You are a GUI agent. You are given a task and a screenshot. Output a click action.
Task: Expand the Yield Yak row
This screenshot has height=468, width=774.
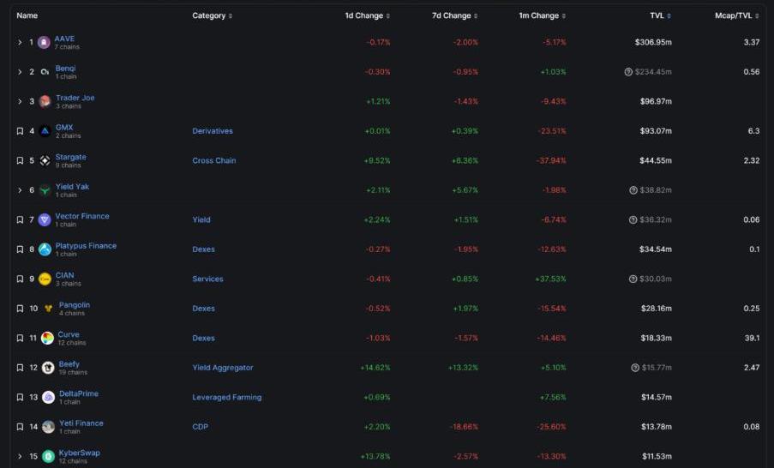pos(20,190)
